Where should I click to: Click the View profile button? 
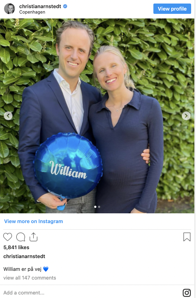(172, 9)
